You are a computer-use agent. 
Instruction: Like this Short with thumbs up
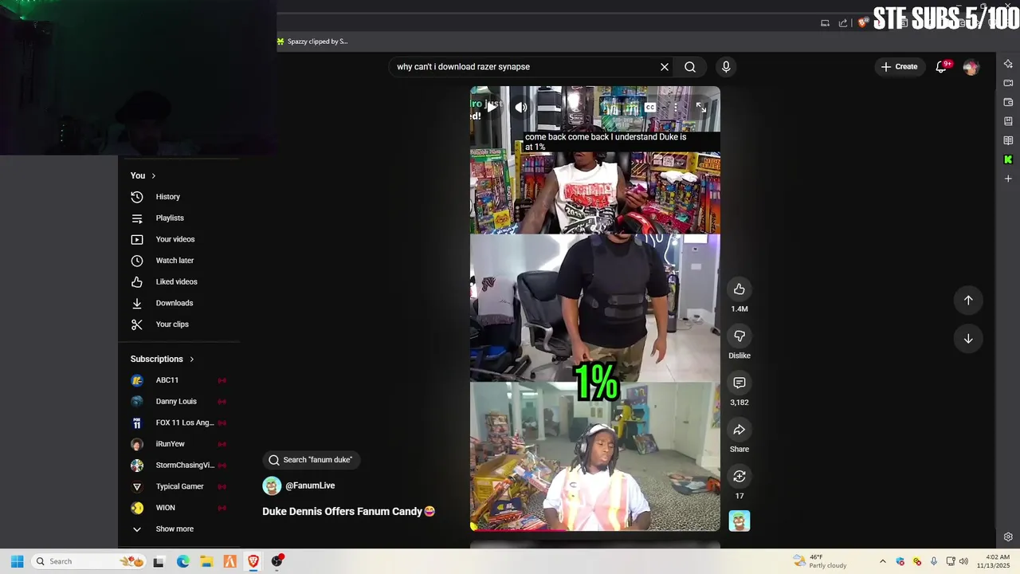pos(739,289)
